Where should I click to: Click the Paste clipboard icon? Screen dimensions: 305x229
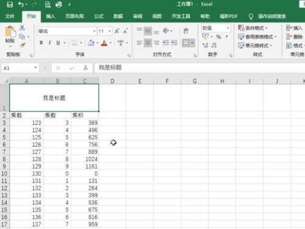pos(10,32)
